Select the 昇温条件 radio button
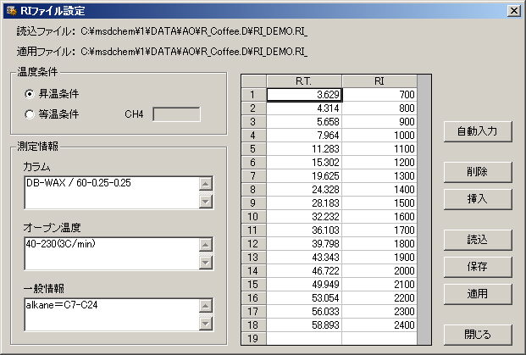Screen dimensions: 526x355 click(x=30, y=94)
